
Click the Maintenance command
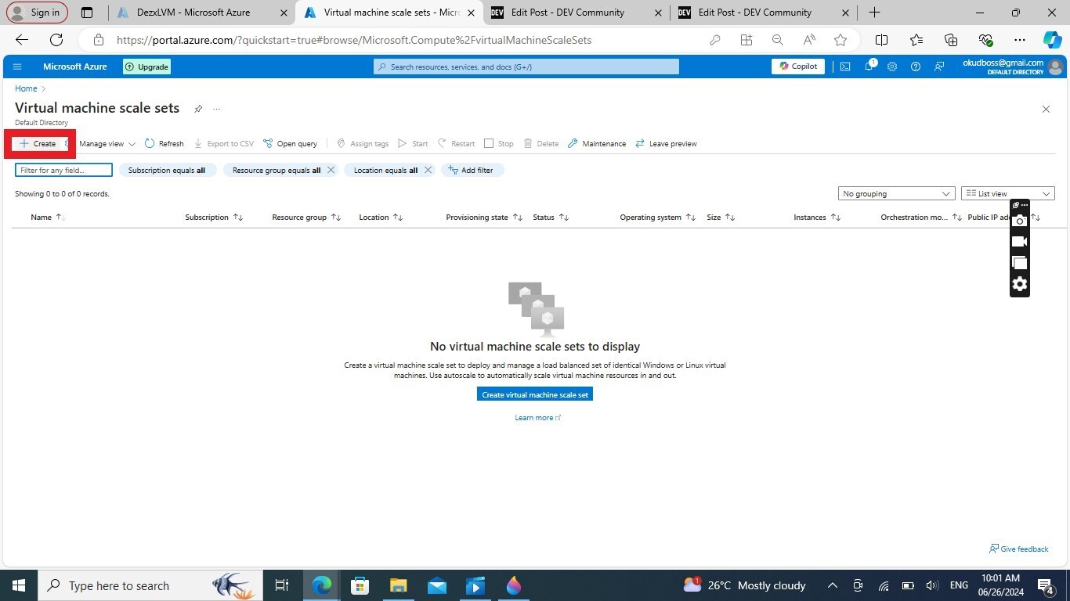[x=597, y=143]
